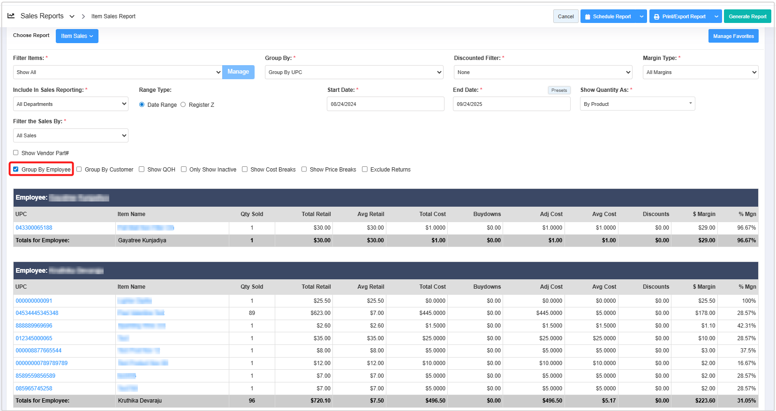Select the Register Z radio button
The height and width of the screenshot is (411, 776).
point(183,105)
